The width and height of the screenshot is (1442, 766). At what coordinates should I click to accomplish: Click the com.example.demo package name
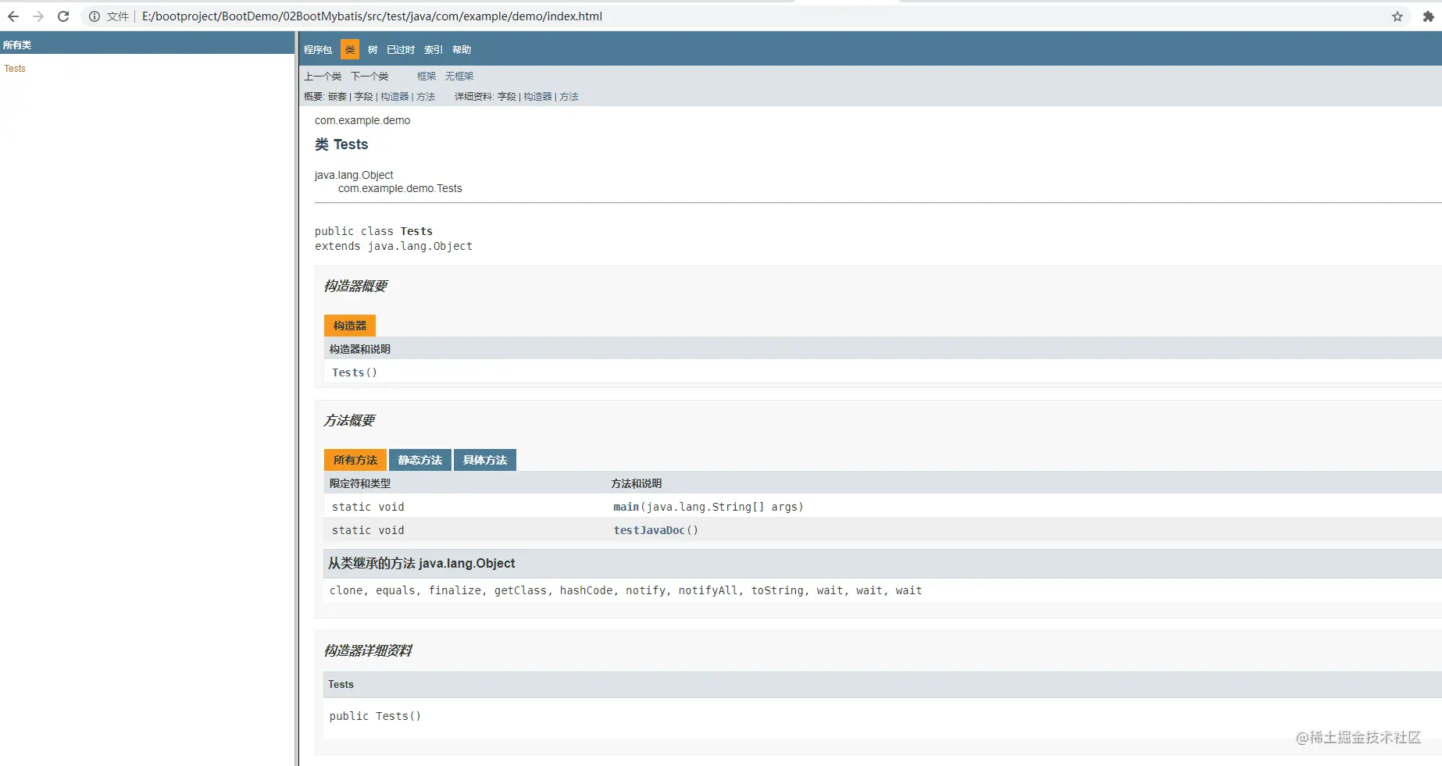pos(362,120)
